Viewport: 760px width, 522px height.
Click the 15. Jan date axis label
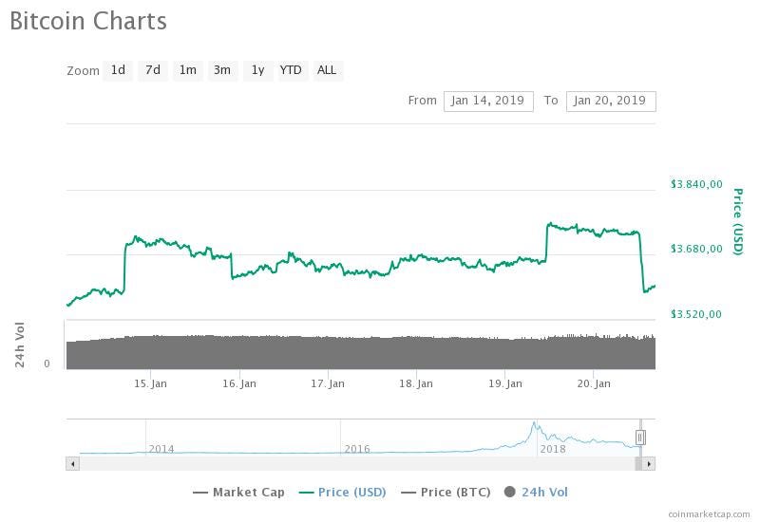(x=150, y=384)
